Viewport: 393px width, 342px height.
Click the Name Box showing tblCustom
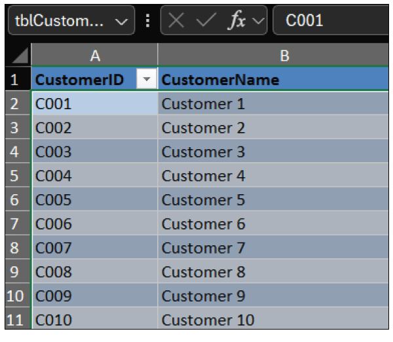[x=59, y=20]
